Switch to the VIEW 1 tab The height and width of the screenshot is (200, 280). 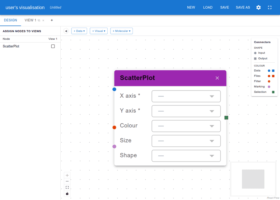point(30,20)
